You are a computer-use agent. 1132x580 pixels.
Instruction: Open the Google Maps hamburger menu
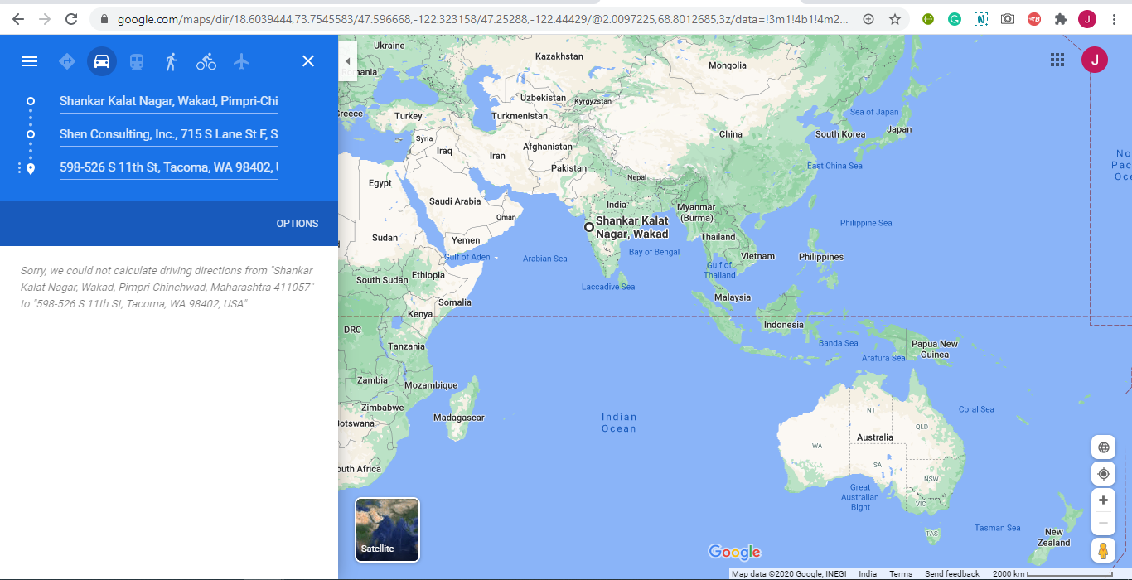[30, 61]
